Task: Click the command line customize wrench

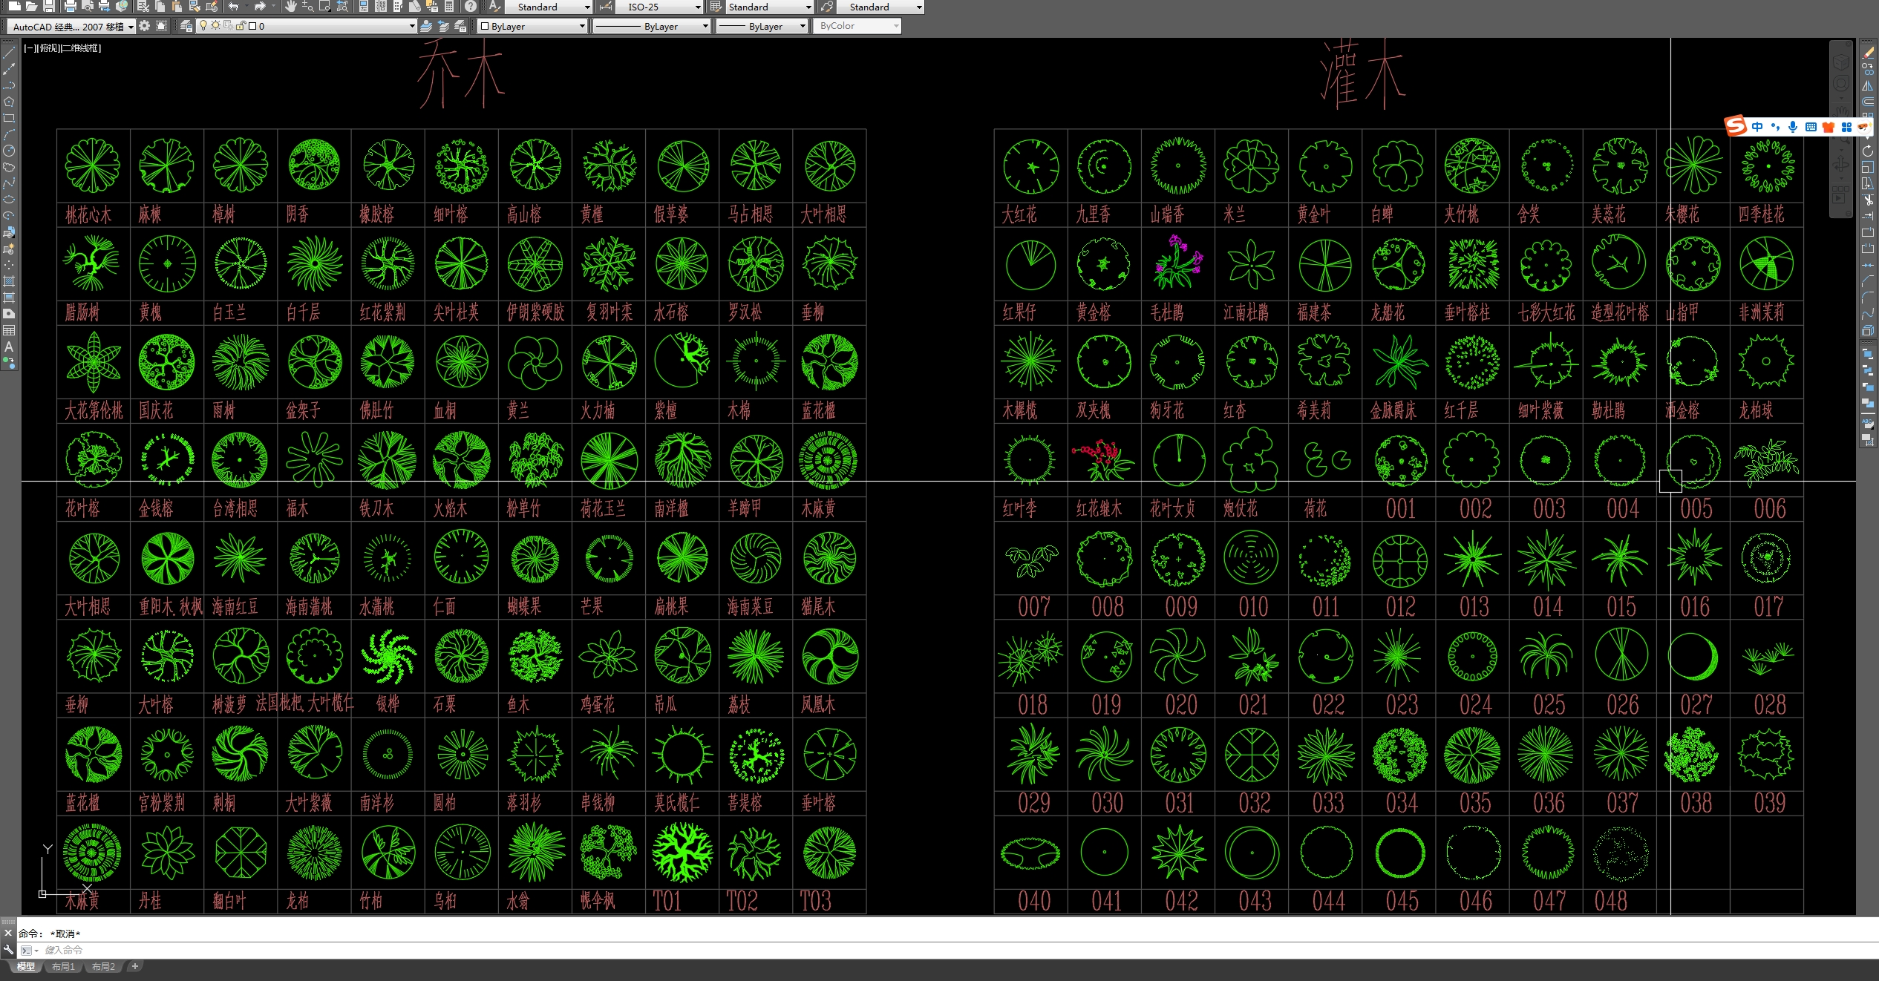Action: pos(9,949)
